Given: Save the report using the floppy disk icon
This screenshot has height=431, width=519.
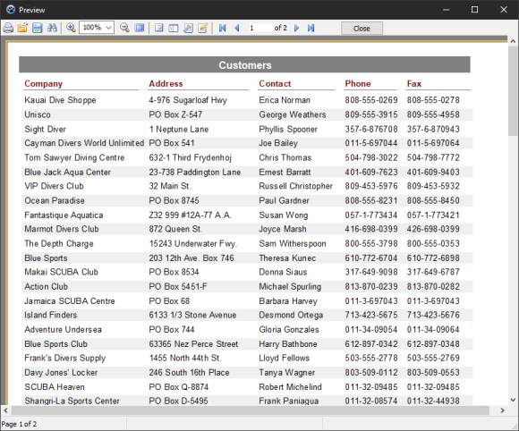Looking at the screenshot, I should pyautogui.click(x=37, y=28).
